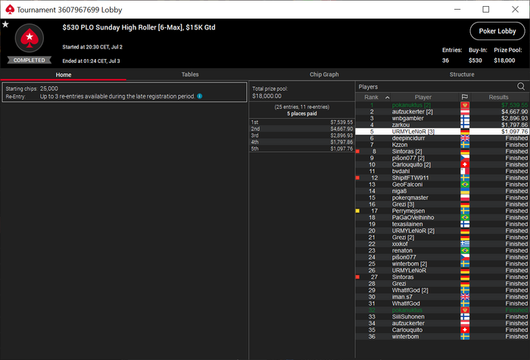Select winner row pokanuktus [2]
The height and width of the screenshot is (360, 530).
(x=442, y=105)
